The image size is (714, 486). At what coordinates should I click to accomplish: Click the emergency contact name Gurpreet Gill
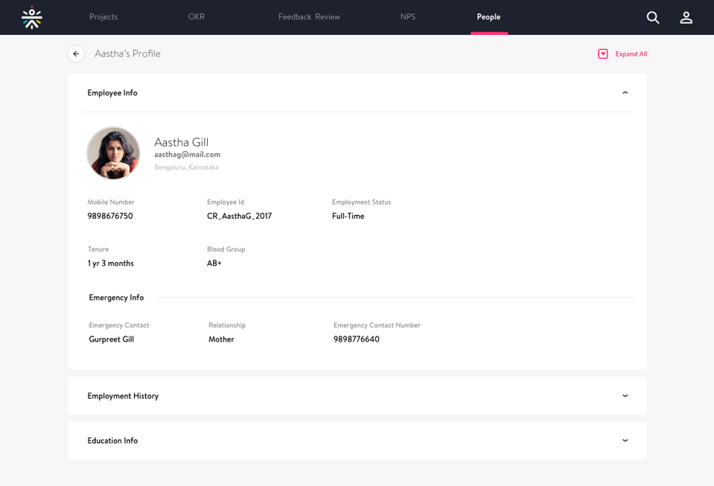coord(112,339)
